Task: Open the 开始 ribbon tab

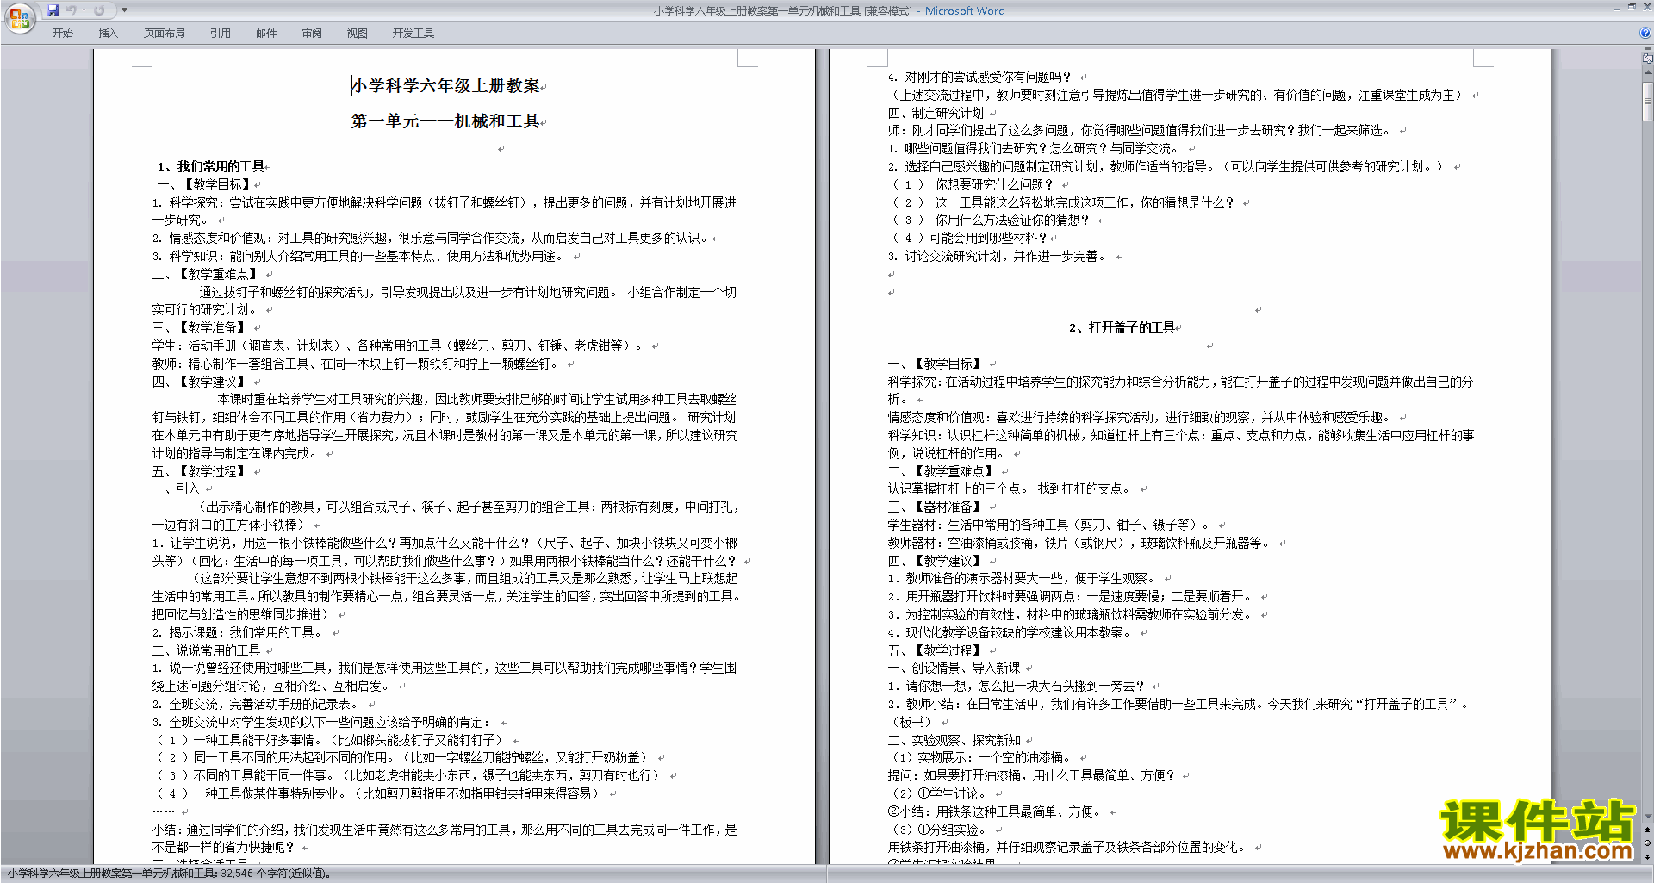Action: 62,34
